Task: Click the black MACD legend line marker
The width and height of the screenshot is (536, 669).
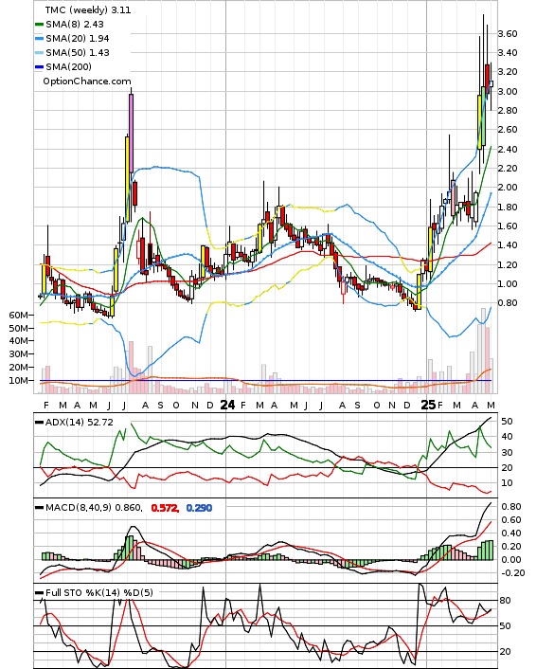Action: pos(39,508)
